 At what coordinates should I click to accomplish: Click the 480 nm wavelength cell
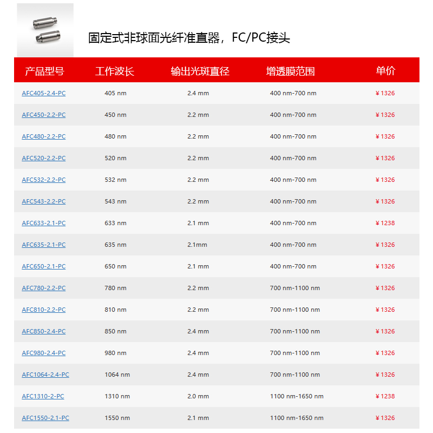[x=115, y=136]
